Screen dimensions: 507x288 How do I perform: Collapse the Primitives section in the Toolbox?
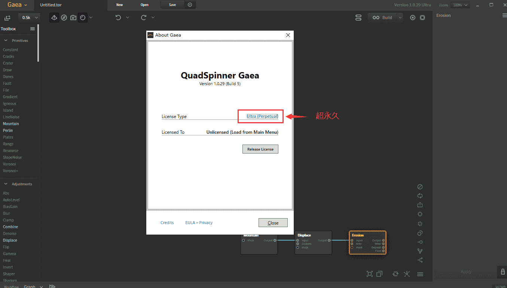click(6, 40)
